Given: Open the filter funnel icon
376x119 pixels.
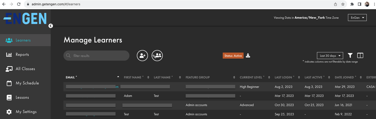Looking at the screenshot, I should [x=350, y=56].
